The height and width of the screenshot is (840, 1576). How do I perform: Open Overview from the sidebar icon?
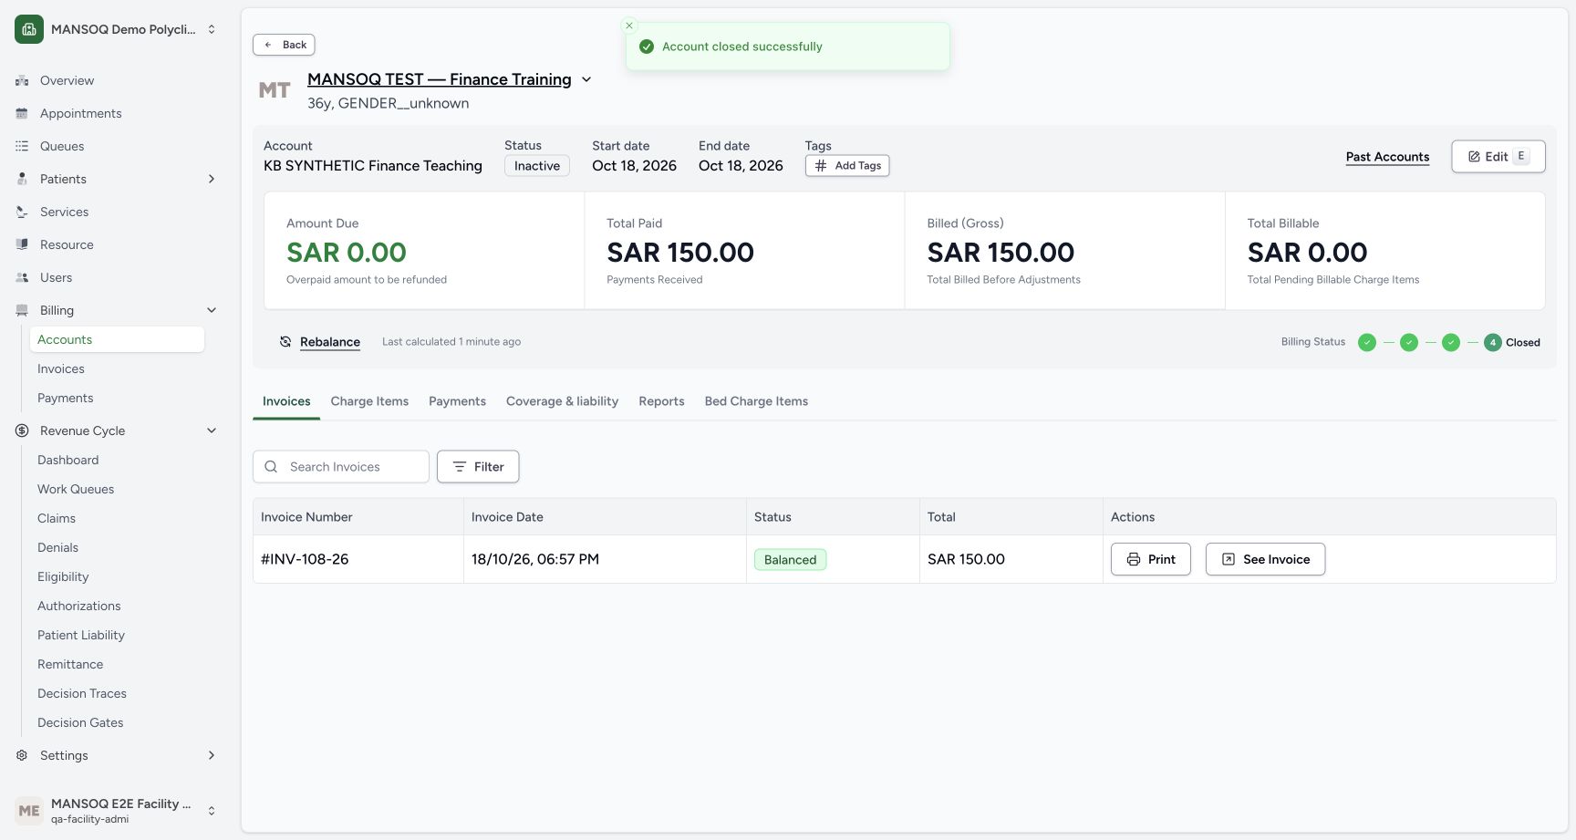(x=22, y=81)
